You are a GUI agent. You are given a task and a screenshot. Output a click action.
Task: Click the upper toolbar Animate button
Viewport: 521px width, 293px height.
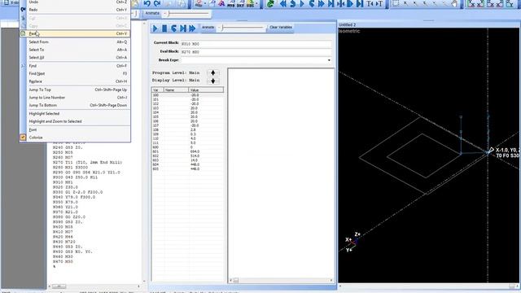pos(152,13)
